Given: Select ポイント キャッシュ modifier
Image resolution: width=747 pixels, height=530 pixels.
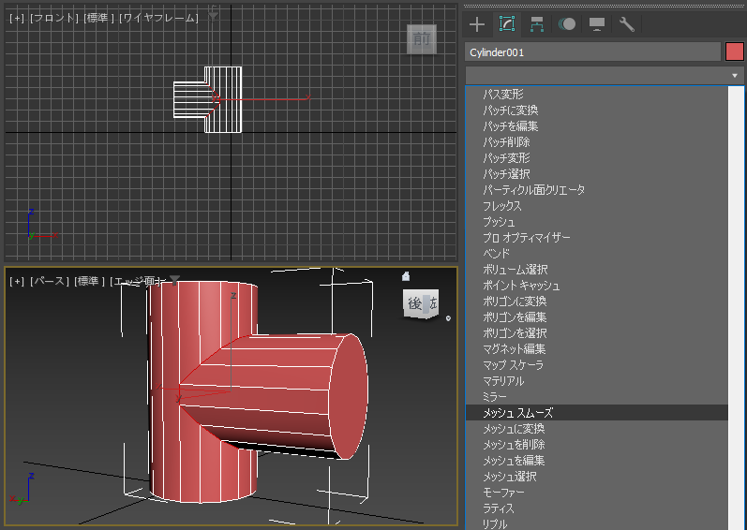Looking at the screenshot, I should point(596,286).
